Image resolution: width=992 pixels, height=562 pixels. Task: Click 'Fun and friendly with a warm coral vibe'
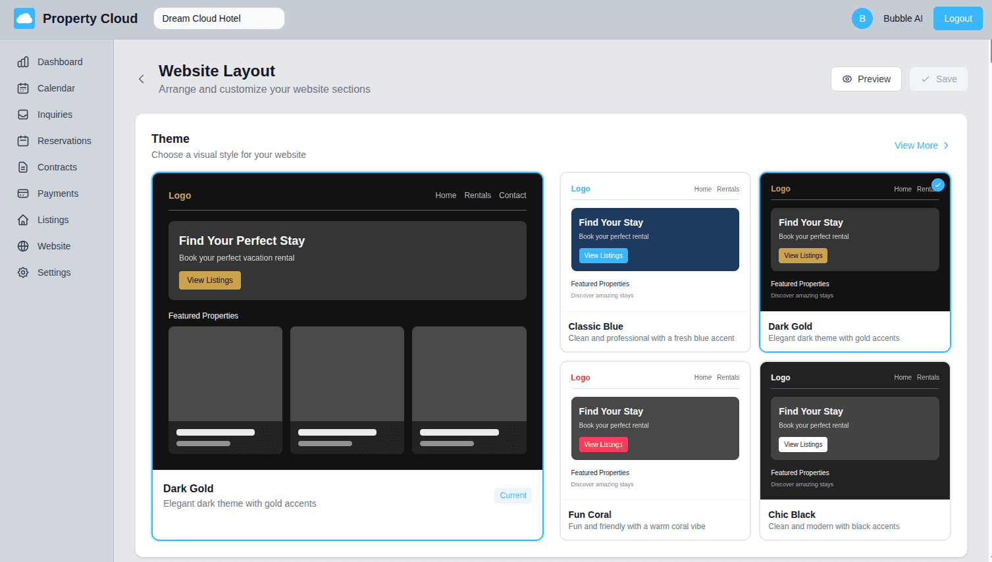[x=637, y=526]
